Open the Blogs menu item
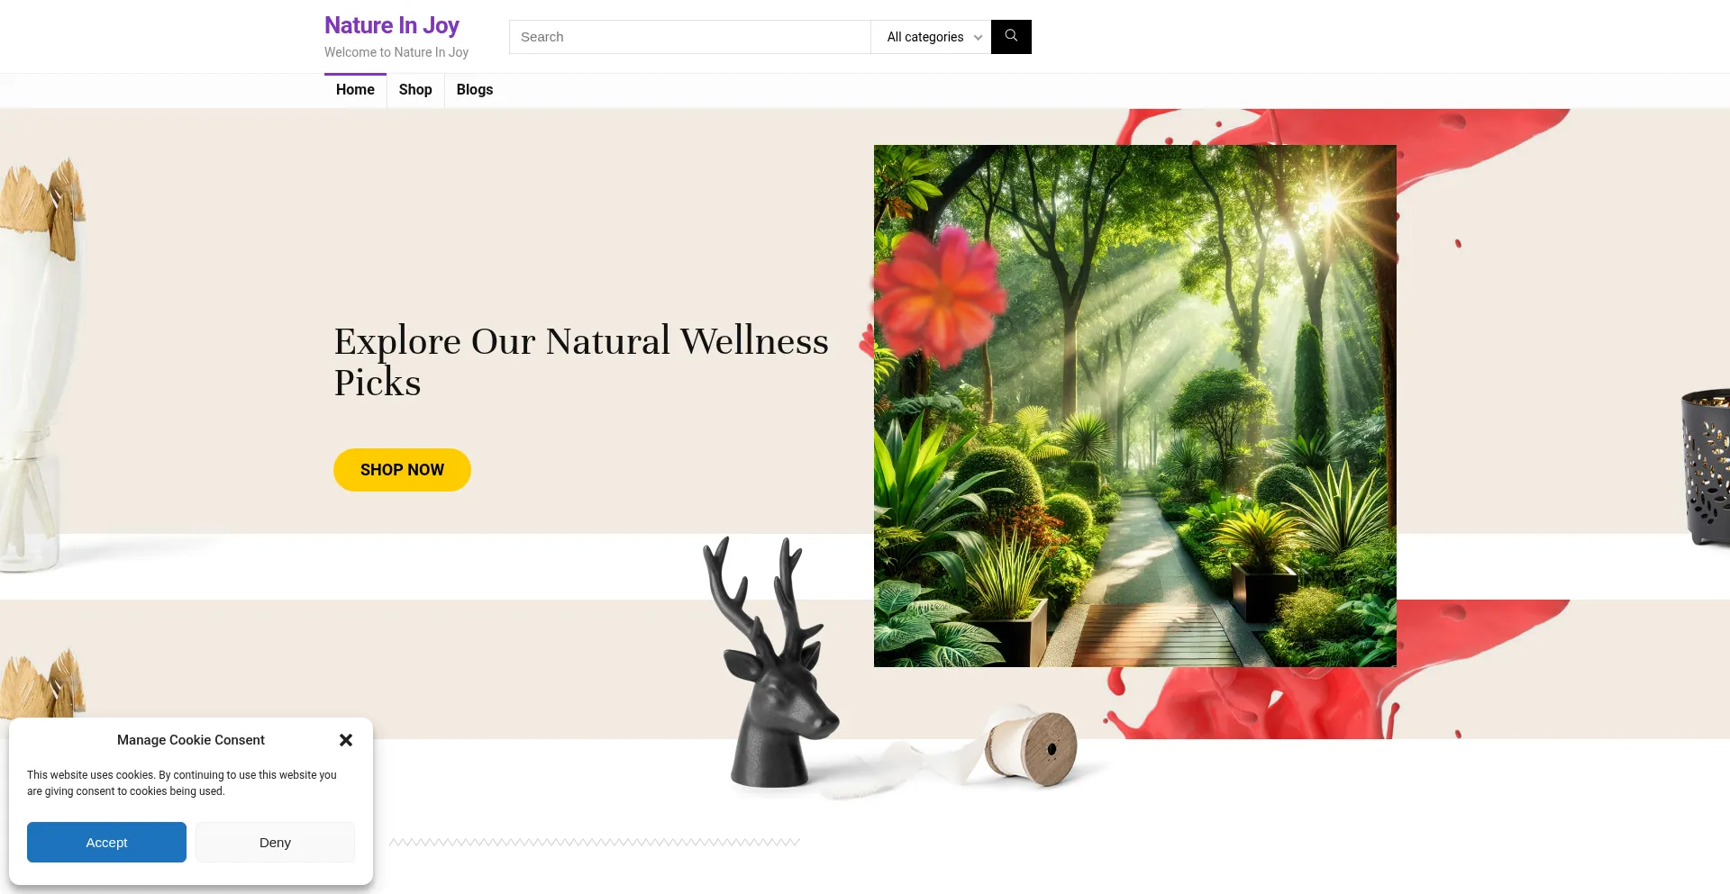This screenshot has height=894, width=1730. pos(475,90)
